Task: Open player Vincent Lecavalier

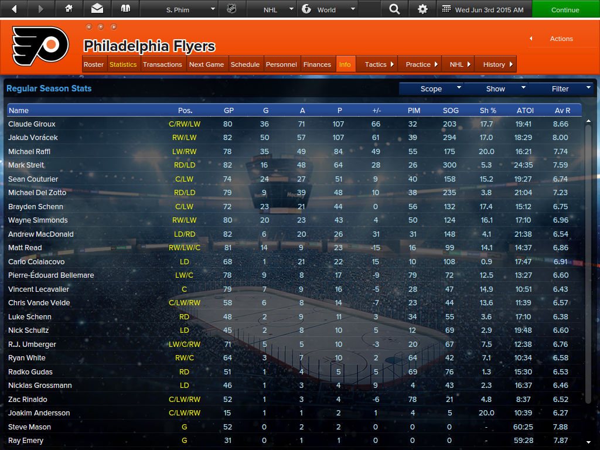Action: (39, 289)
